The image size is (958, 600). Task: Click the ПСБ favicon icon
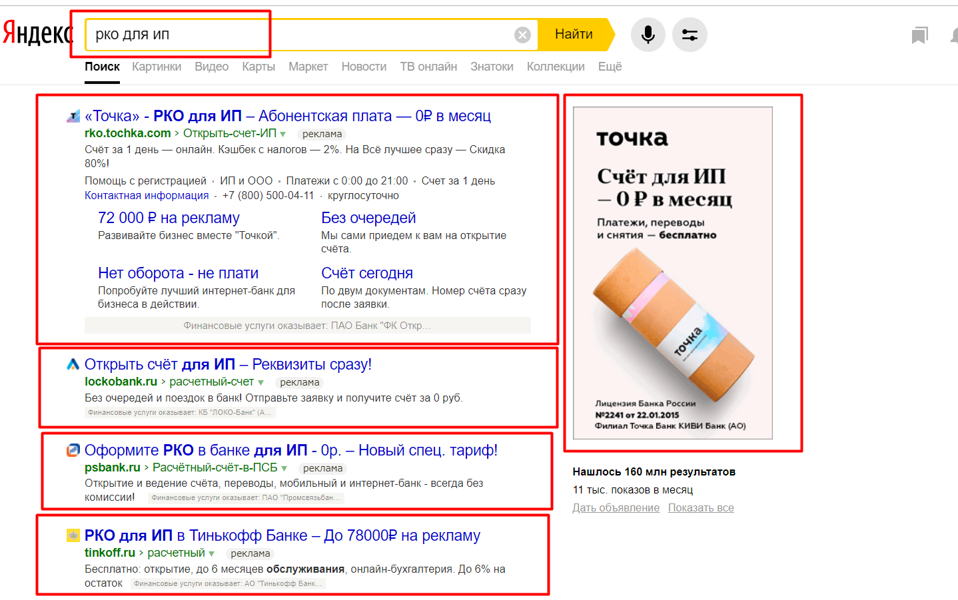point(73,450)
